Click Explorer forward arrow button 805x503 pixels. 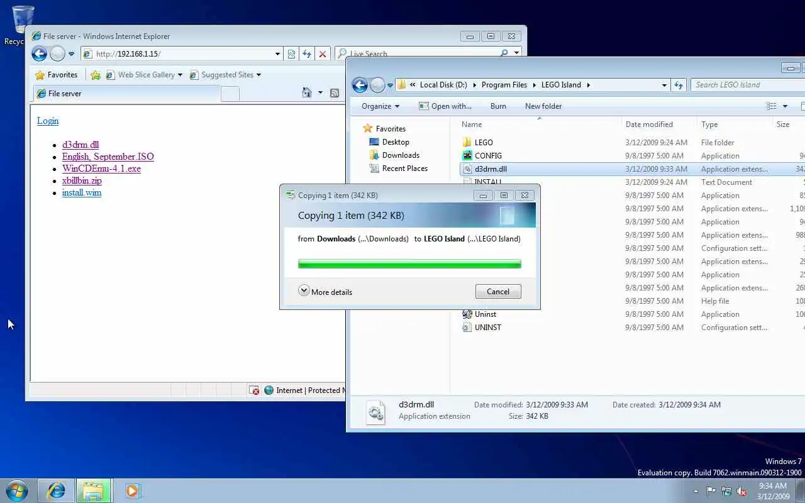(x=377, y=85)
